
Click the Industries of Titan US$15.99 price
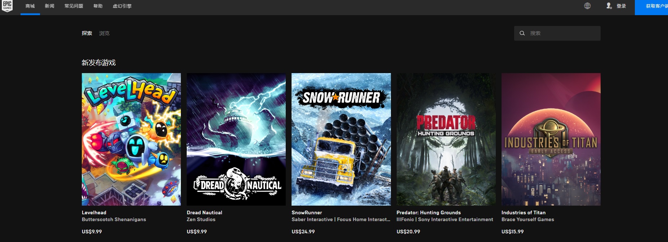(x=513, y=232)
